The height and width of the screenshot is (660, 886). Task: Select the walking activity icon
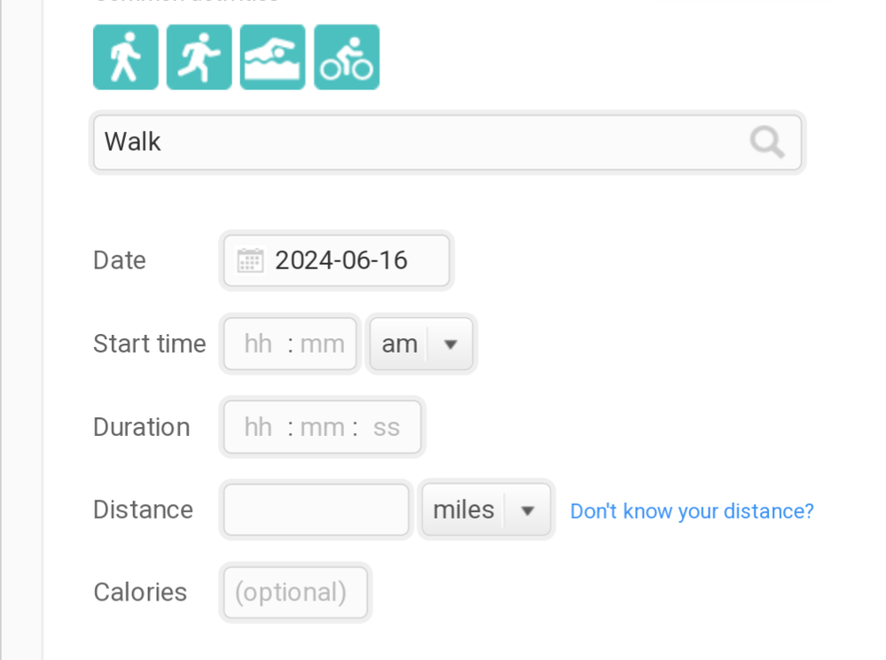point(126,58)
